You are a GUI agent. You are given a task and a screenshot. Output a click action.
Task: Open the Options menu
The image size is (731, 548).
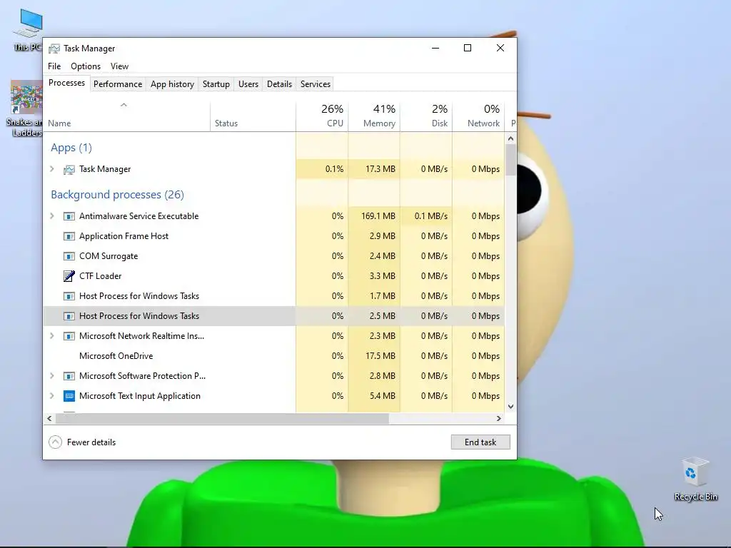coord(86,66)
